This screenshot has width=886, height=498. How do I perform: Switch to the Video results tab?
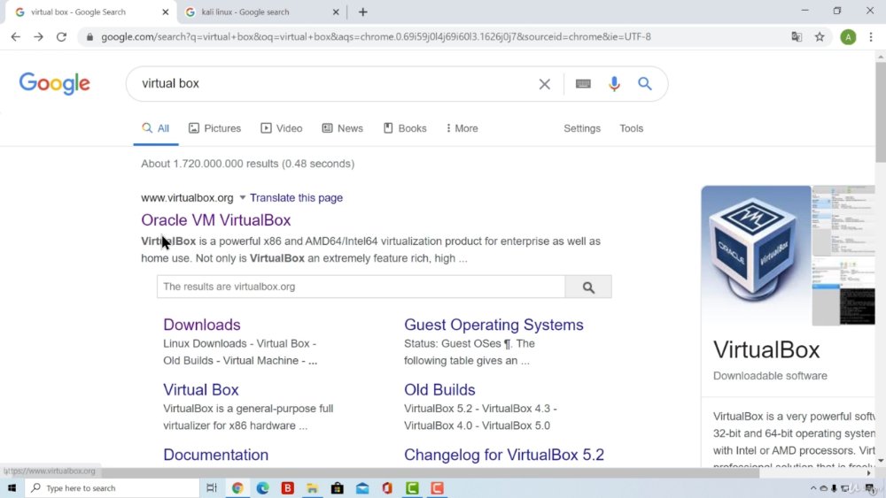[282, 128]
